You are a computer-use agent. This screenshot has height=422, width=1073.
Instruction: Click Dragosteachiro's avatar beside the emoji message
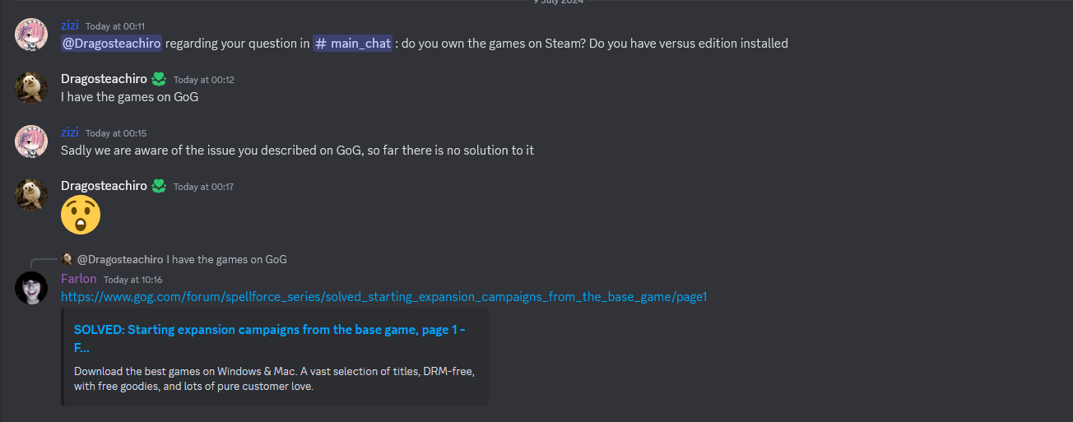[x=31, y=195]
